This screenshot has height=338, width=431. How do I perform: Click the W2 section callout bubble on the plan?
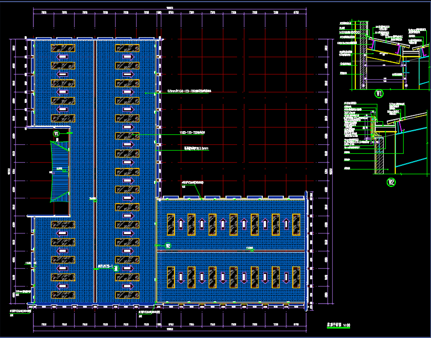coord(168,246)
